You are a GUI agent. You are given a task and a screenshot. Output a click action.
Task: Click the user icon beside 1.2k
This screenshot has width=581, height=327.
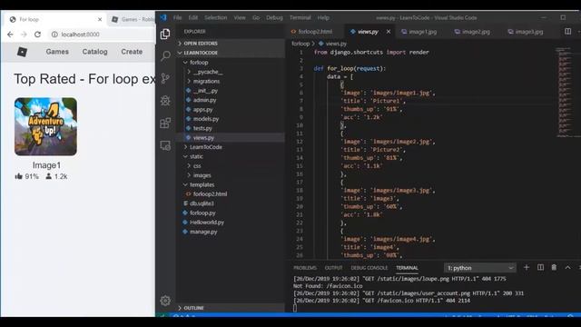pos(48,176)
